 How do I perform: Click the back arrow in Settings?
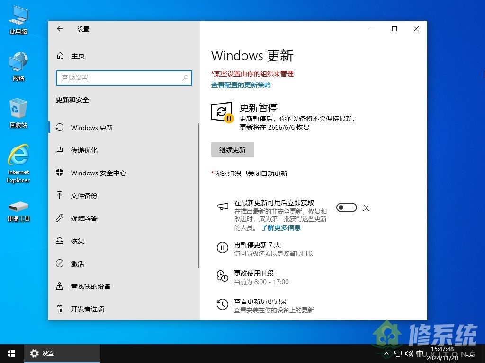pyautogui.click(x=59, y=29)
